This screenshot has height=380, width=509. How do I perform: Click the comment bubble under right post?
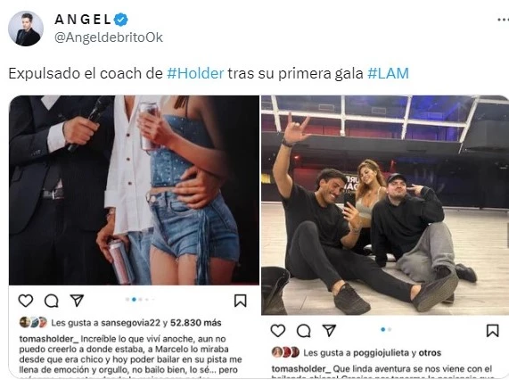pyautogui.click(x=303, y=331)
